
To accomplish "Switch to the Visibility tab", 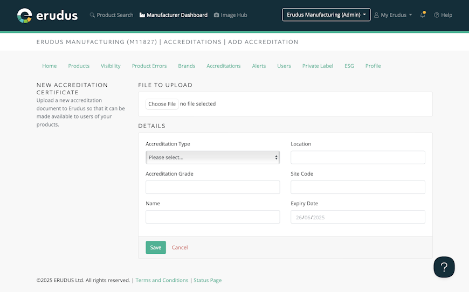I will pyautogui.click(x=111, y=66).
